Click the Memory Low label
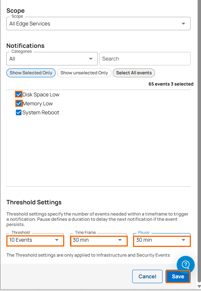The image size is (201, 291). tap(37, 103)
